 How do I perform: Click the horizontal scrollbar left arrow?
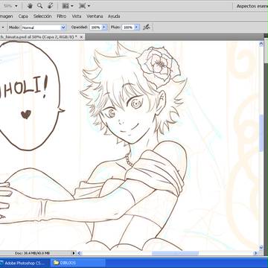coord(79,253)
